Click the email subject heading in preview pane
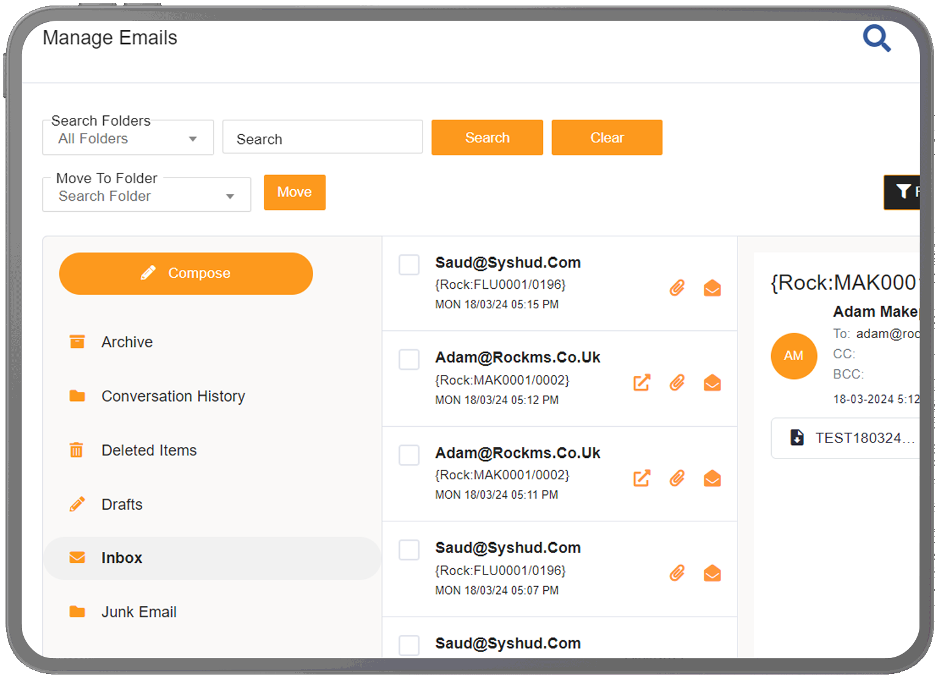Screen dimensions: 939x680 tap(845, 283)
